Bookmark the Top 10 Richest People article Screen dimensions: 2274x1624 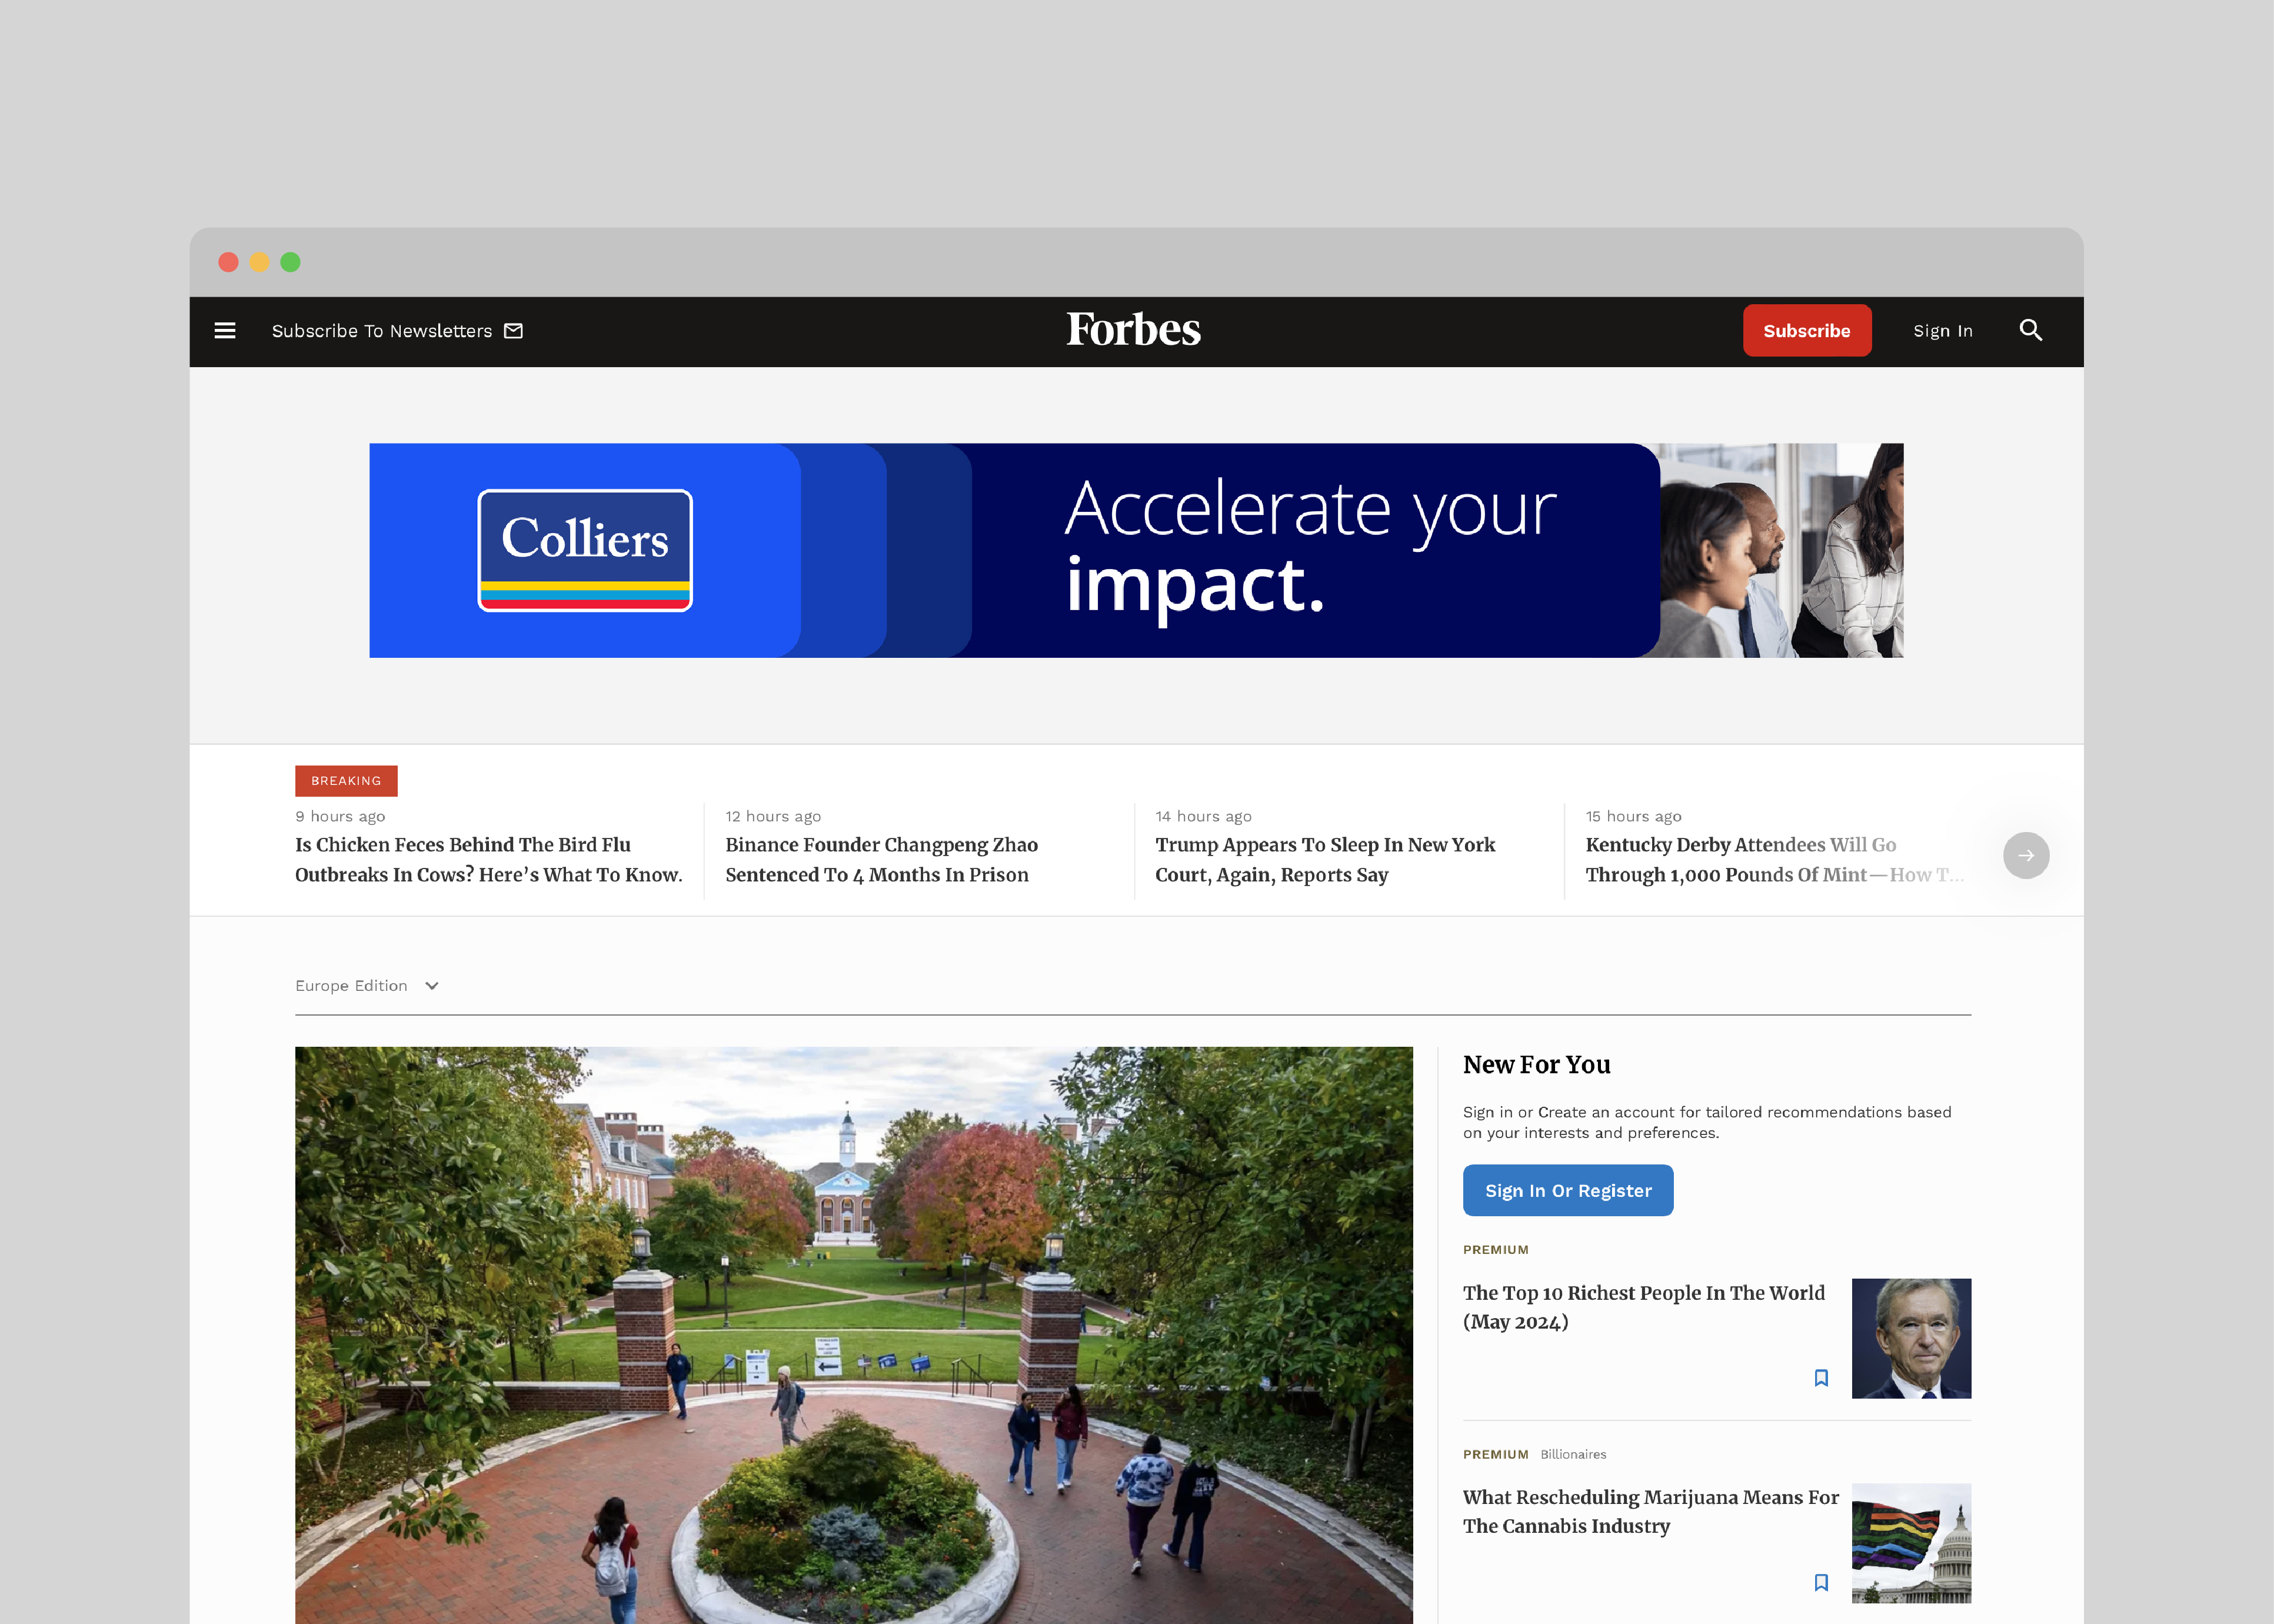pos(1821,1378)
